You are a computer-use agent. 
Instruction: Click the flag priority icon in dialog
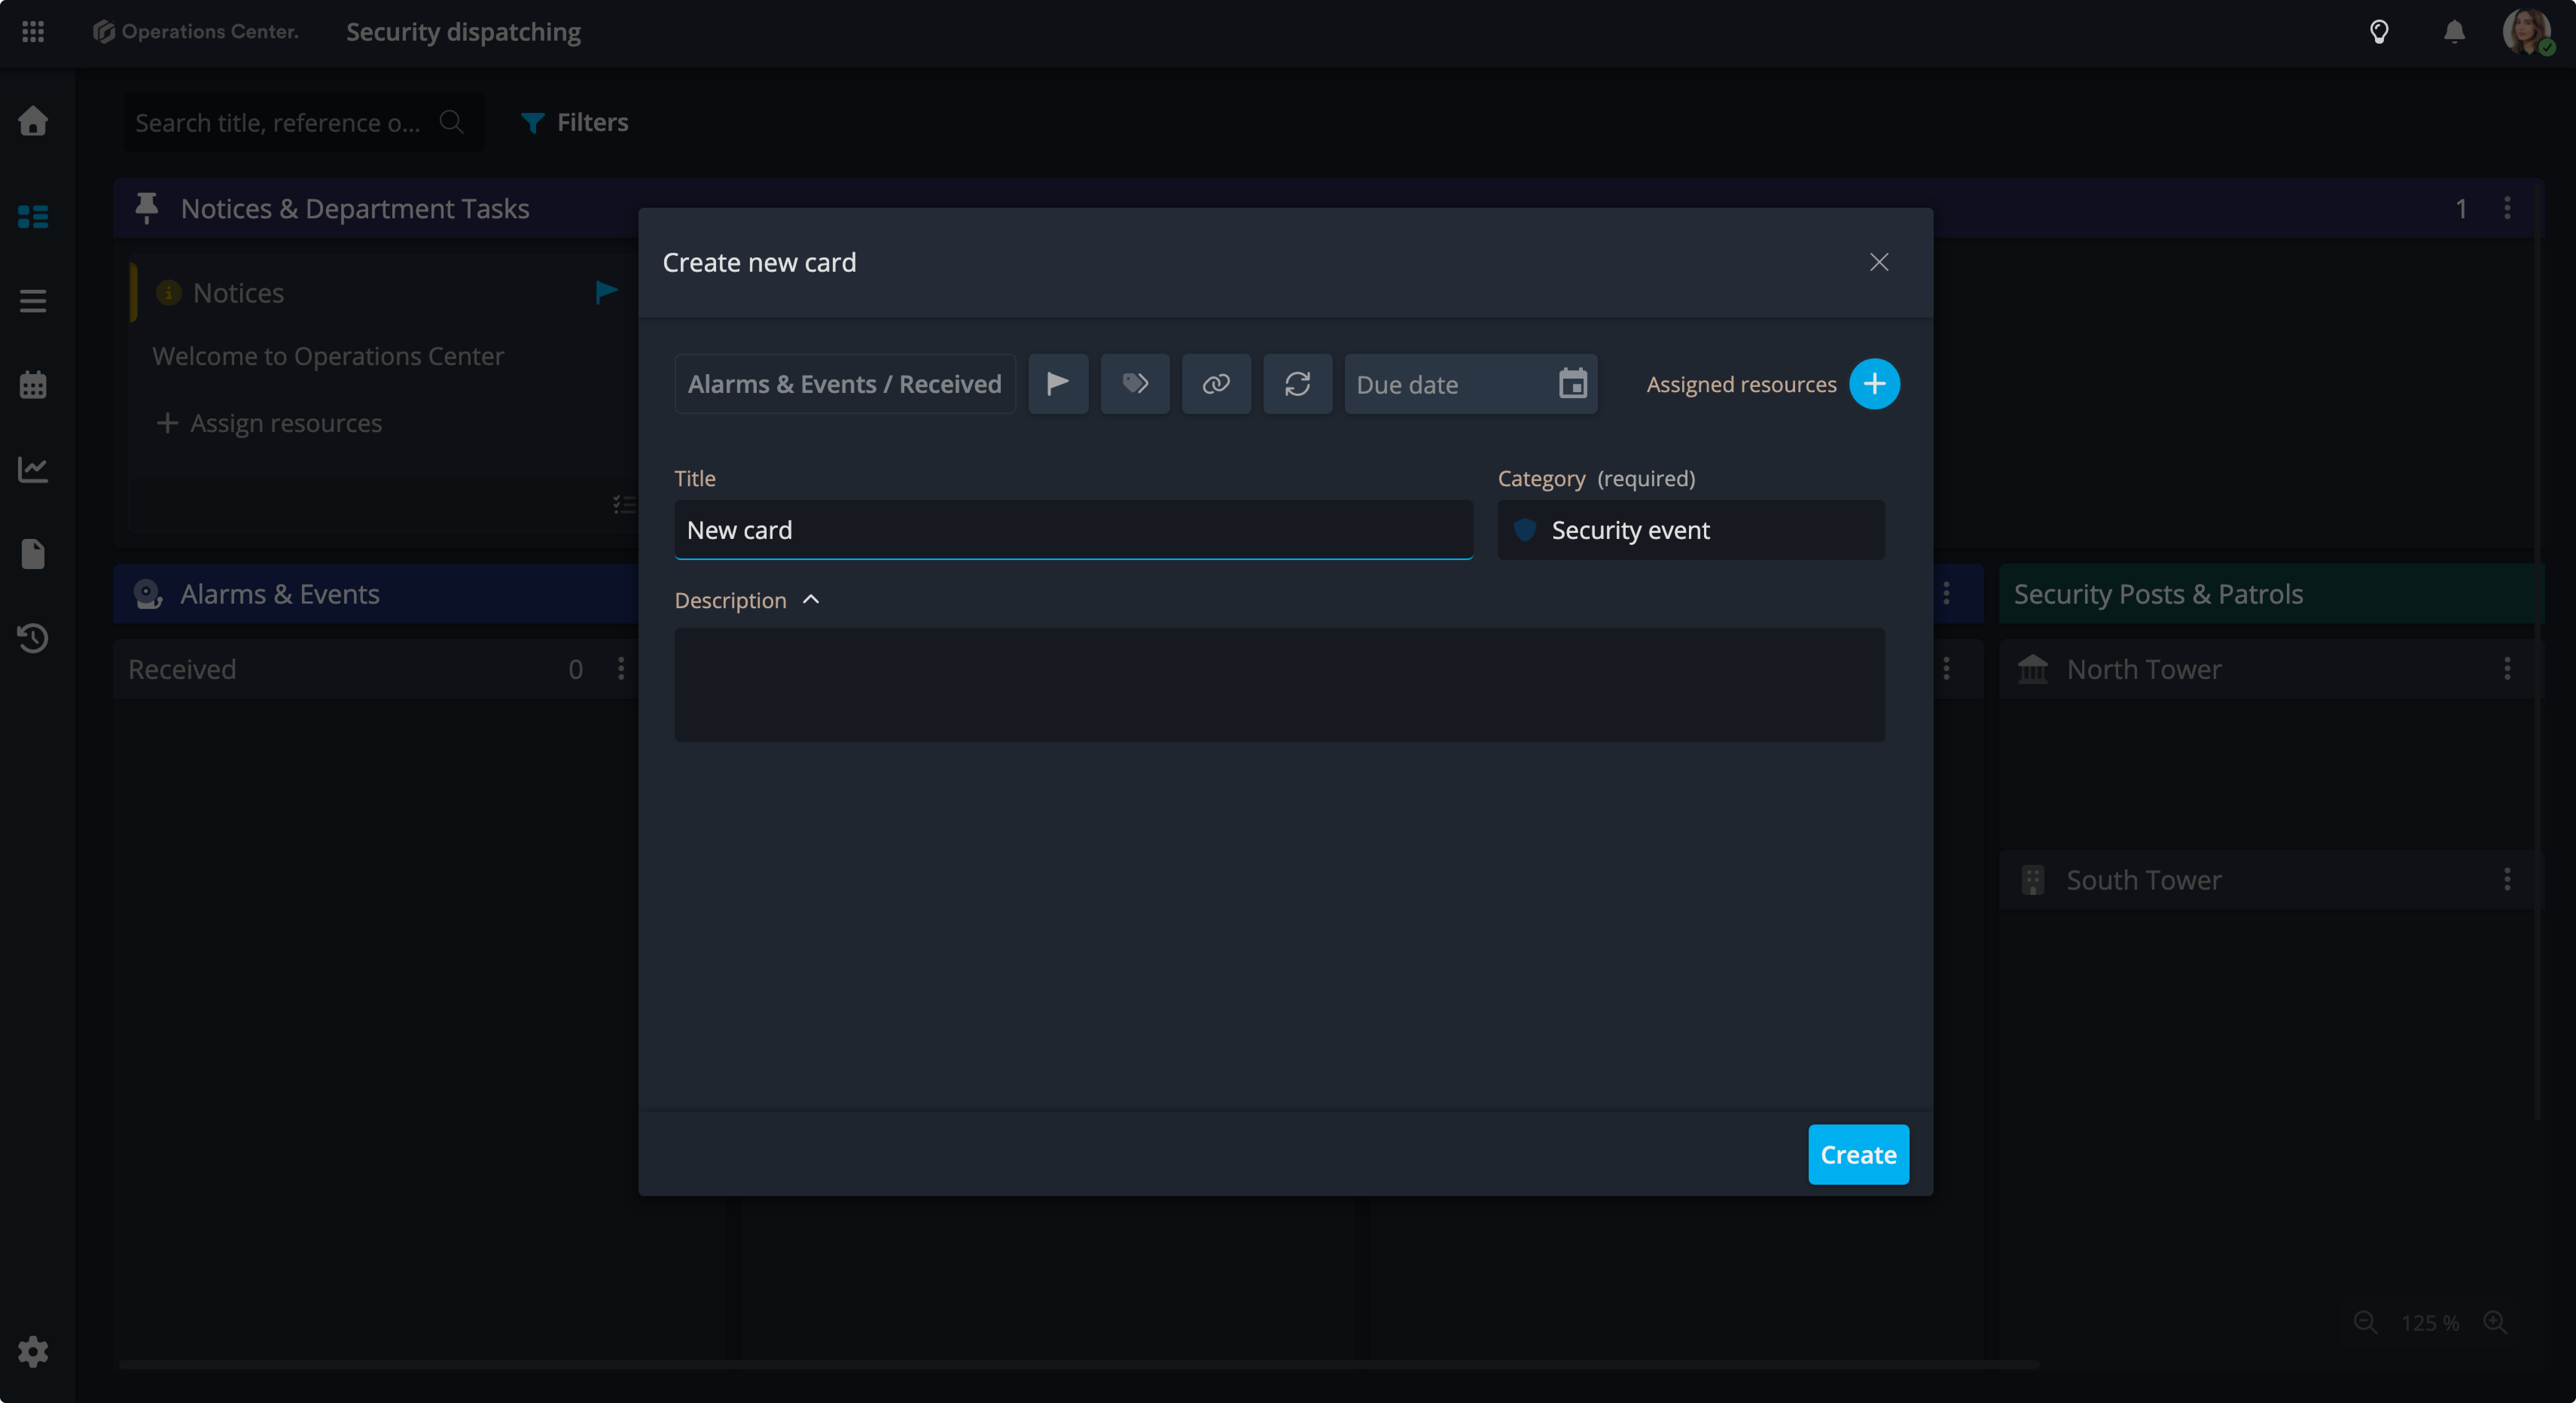point(1058,384)
